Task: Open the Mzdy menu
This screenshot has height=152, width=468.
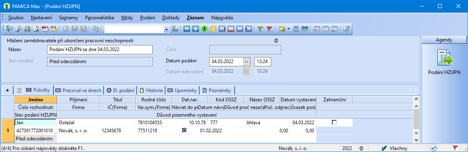Action: [x=127, y=18]
